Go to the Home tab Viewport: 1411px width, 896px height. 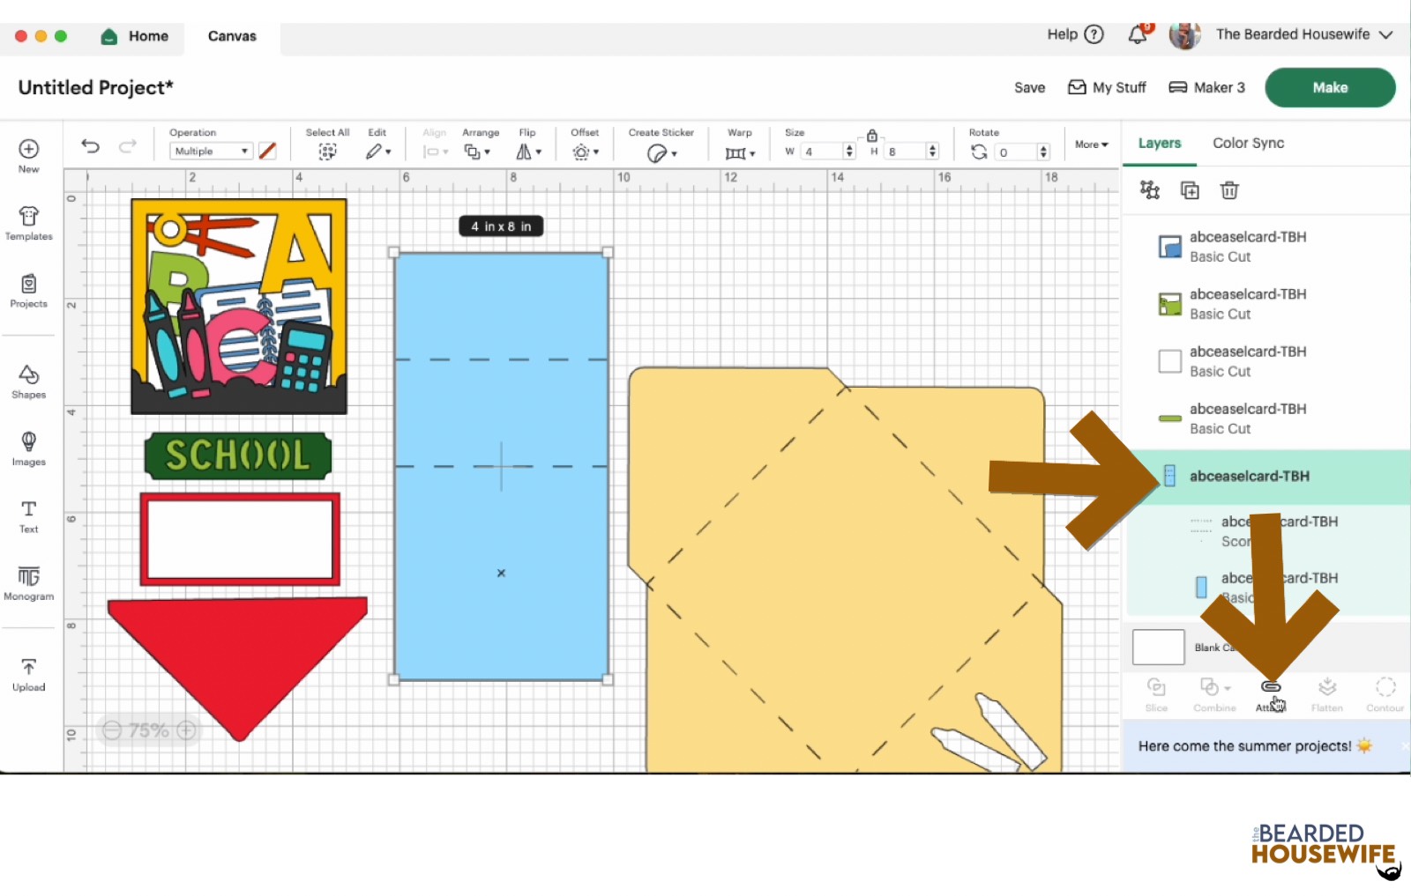tap(135, 36)
